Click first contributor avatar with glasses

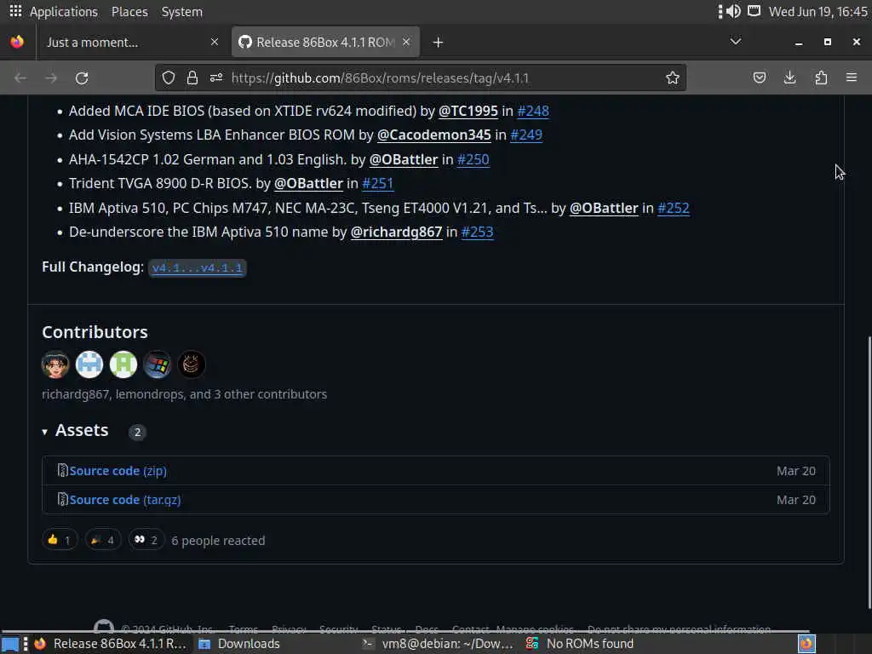pyautogui.click(x=55, y=364)
